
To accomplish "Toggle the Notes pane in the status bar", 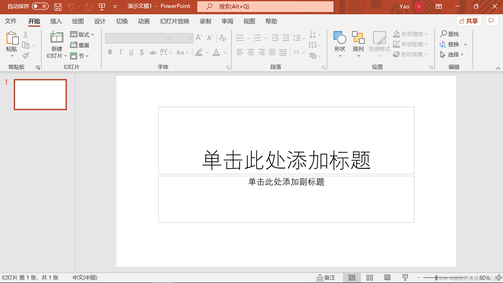I will click(326, 277).
